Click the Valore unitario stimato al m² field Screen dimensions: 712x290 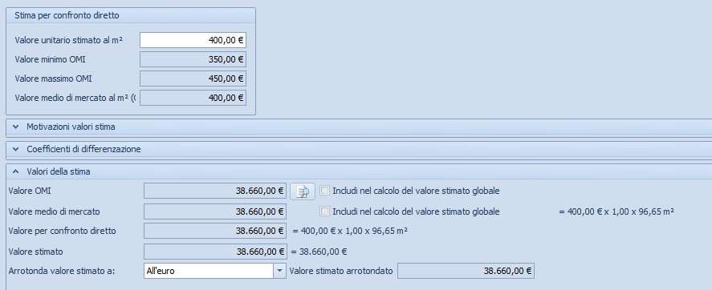(x=193, y=40)
